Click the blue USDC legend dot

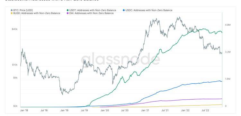124,10
